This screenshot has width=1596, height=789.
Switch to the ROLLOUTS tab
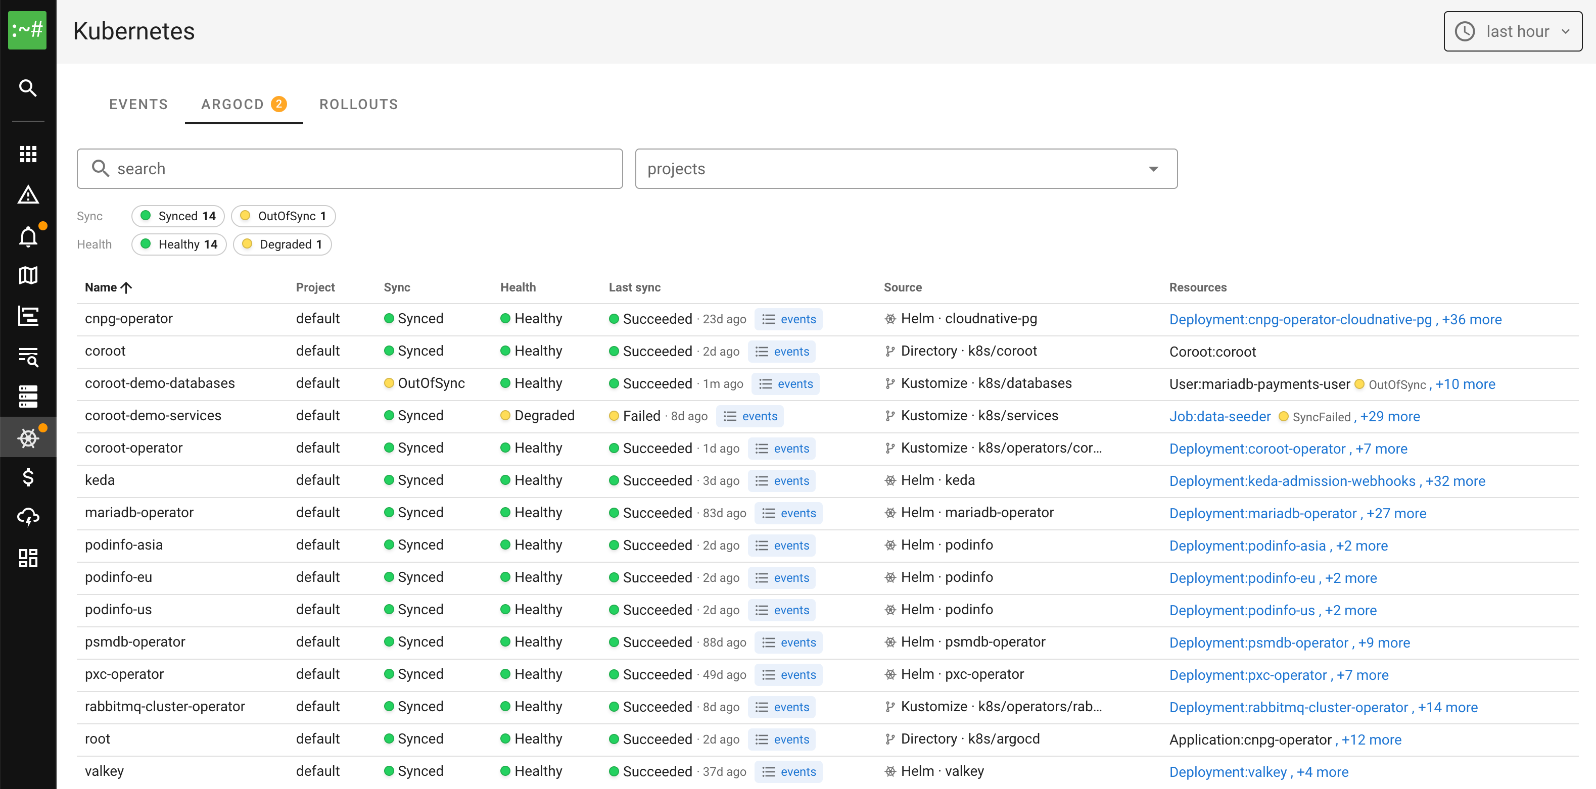(x=359, y=104)
